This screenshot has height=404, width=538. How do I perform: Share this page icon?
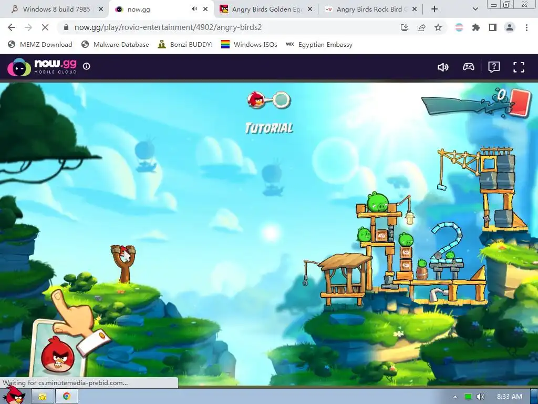pos(421,27)
